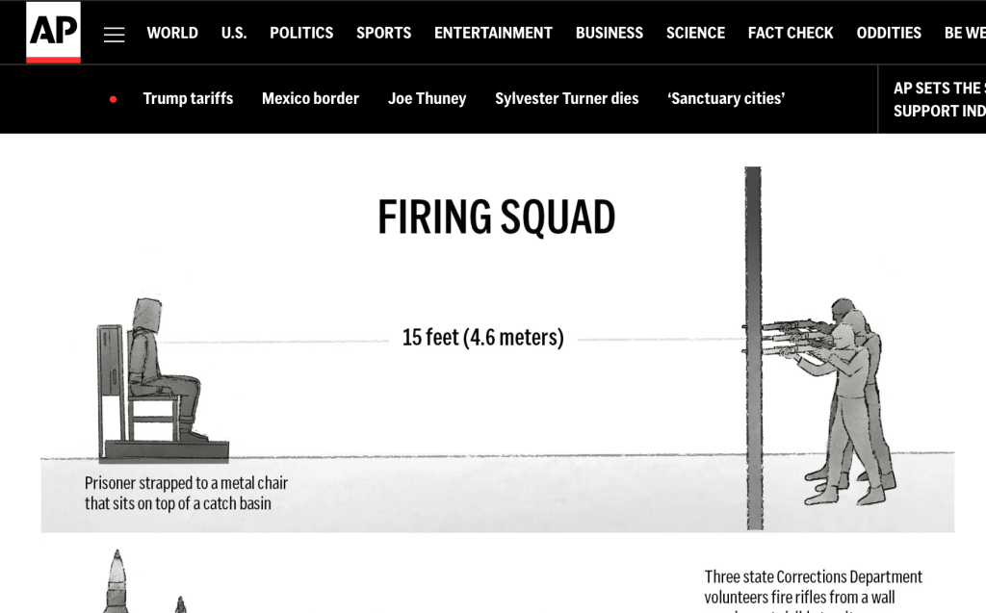The image size is (986, 613).
Task: Open the 'Sanctuary cities' trending topic
Action: coord(726,98)
